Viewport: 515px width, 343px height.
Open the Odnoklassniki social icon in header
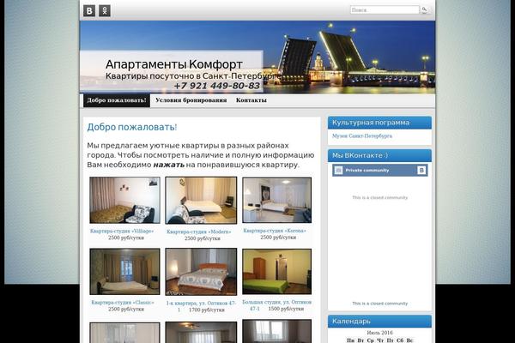pos(105,10)
